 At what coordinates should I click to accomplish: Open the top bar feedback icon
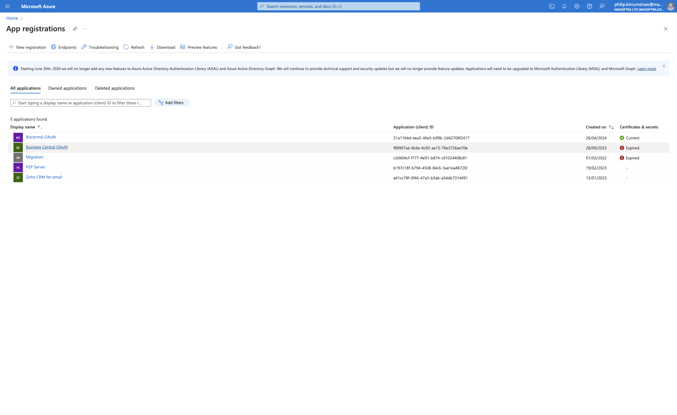tap(602, 6)
